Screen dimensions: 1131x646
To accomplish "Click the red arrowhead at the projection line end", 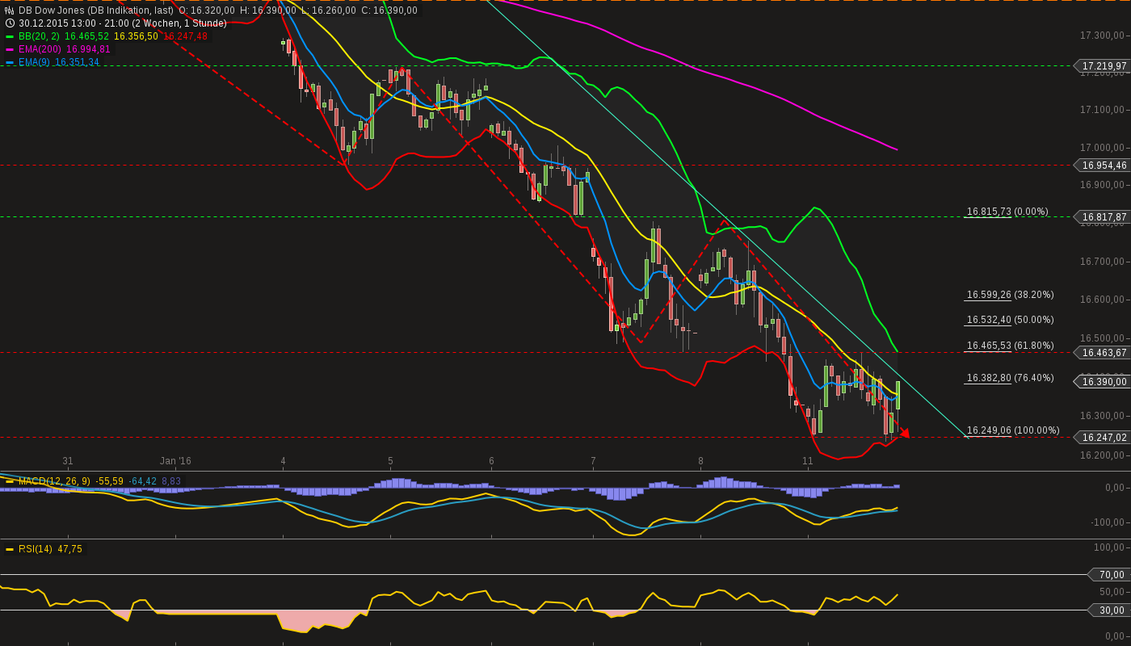I will coord(903,433).
